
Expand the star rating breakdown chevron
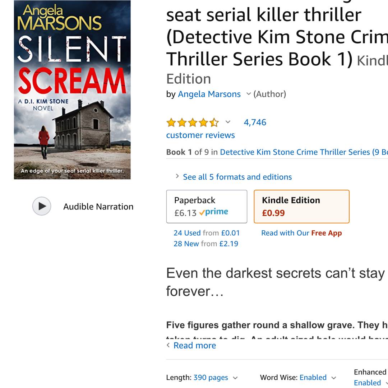point(228,122)
